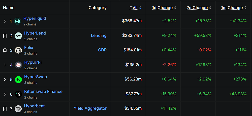Screen dimensions: 252x116
Task: Expand the HypurrFi row chevron
Action: [x=5, y=65]
